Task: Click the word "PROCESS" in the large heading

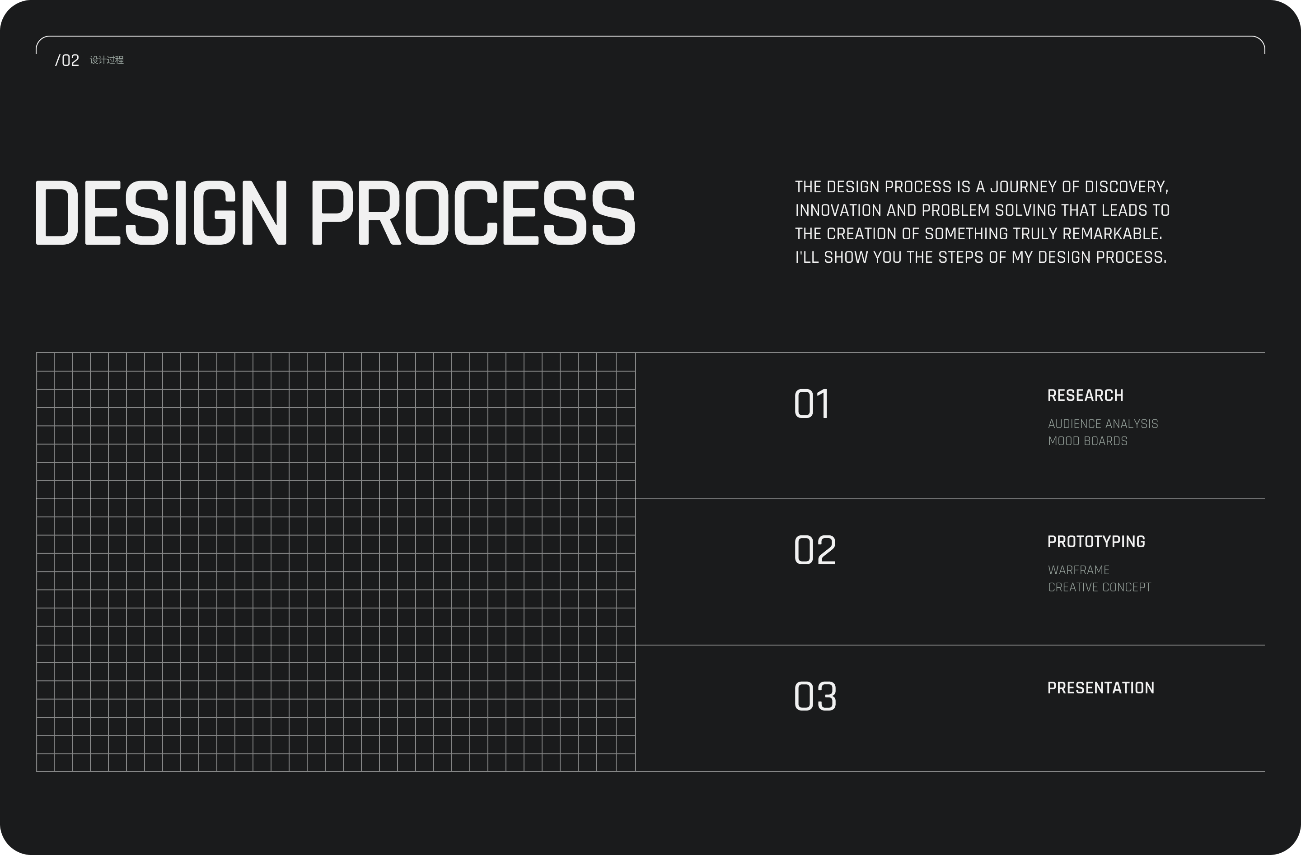Action: click(x=473, y=213)
